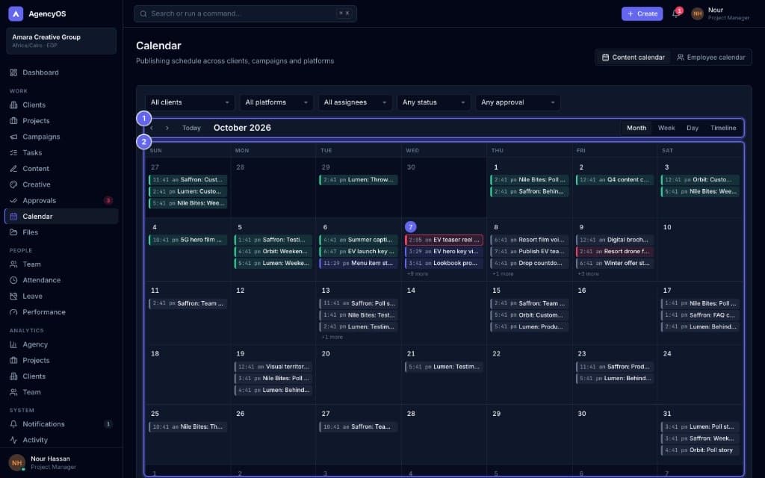Open the People Team icon
The width and height of the screenshot is (765, 478).
pyautogui.click(x=13, y=264)
